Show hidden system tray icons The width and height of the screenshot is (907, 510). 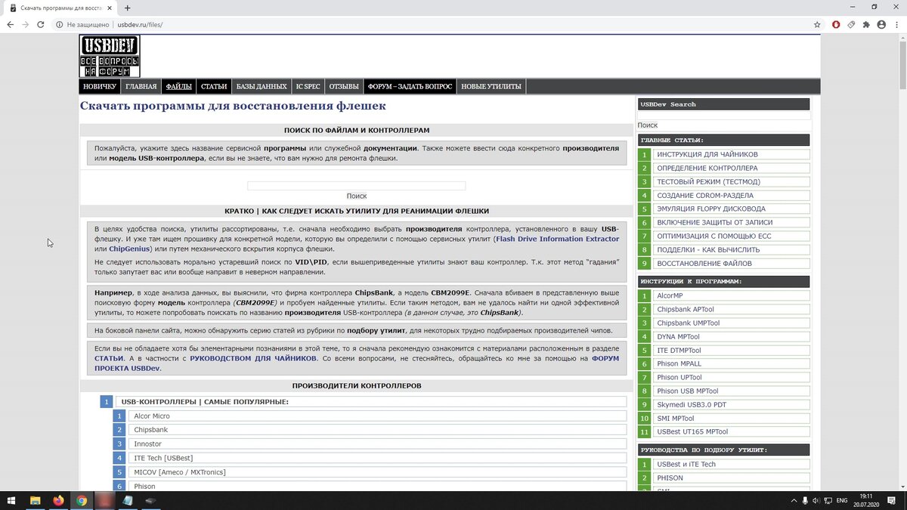point(794,500)
